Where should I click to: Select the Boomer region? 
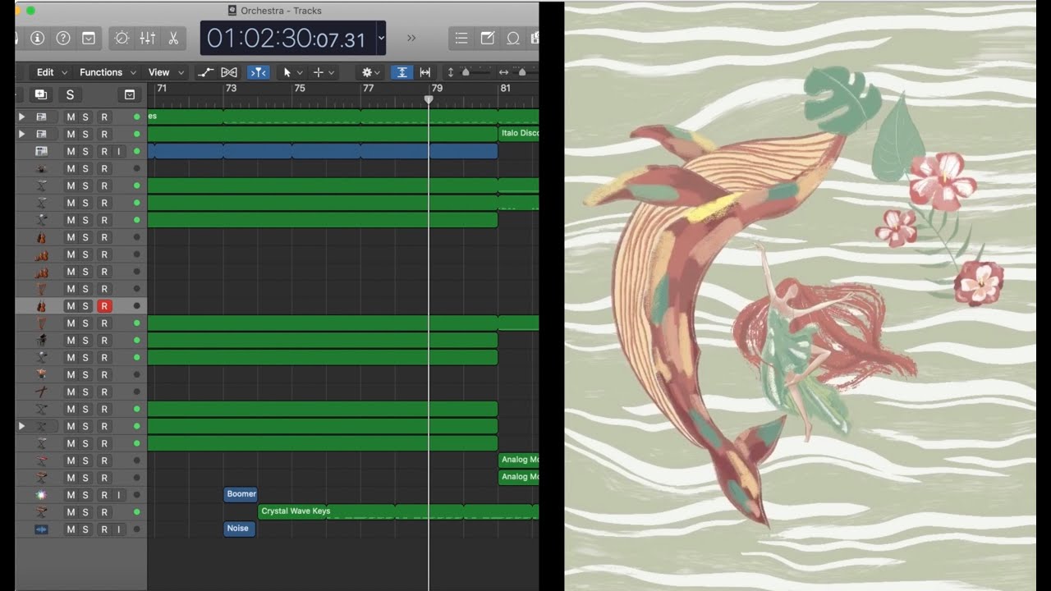(x=241, y=494)
